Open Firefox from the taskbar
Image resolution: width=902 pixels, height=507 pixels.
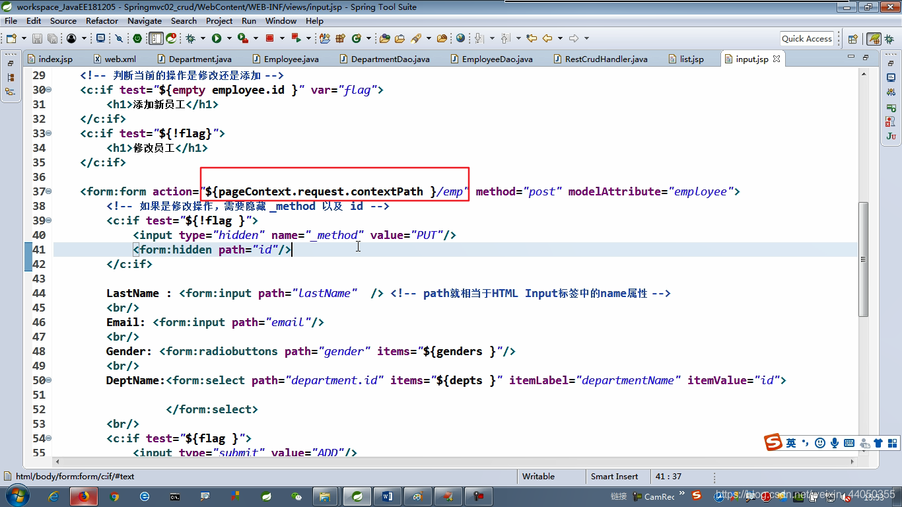pyautogui.click(x=84, y=496)
